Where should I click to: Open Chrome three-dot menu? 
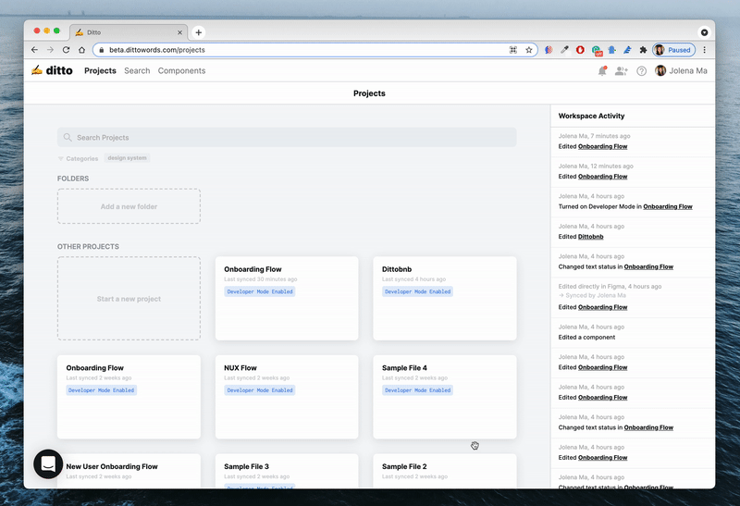(x=704, y=50)
